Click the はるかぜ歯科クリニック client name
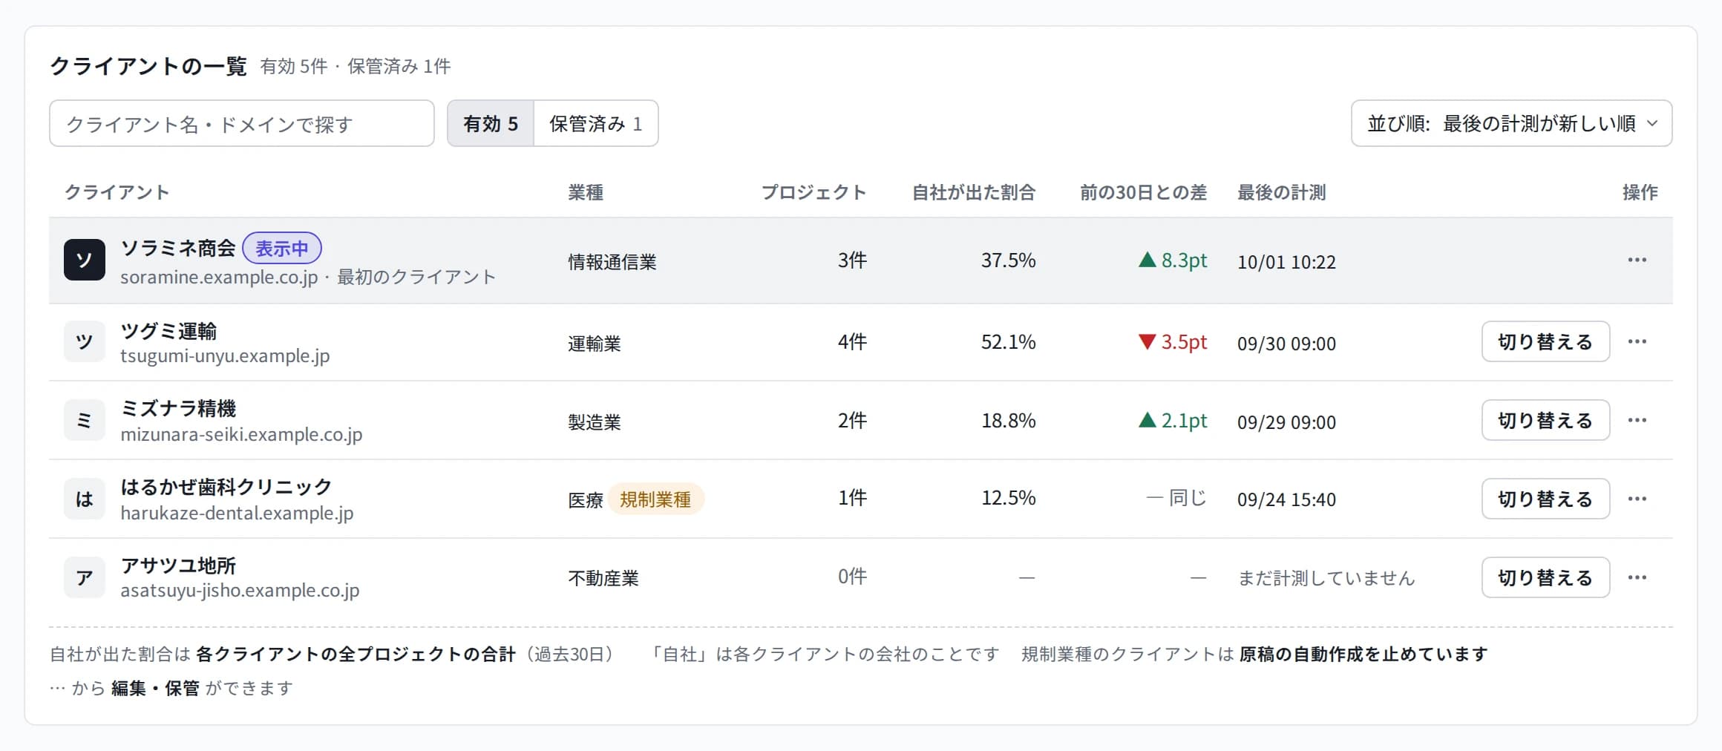Image resolution: width=1722 pixels, height=751 pixels. 226,488
